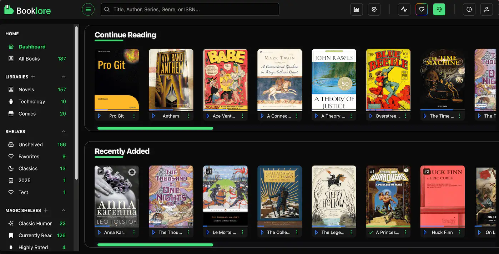Toggle the sidebar hamburger menu button
The image size is (499, 254).
(88, 10)
